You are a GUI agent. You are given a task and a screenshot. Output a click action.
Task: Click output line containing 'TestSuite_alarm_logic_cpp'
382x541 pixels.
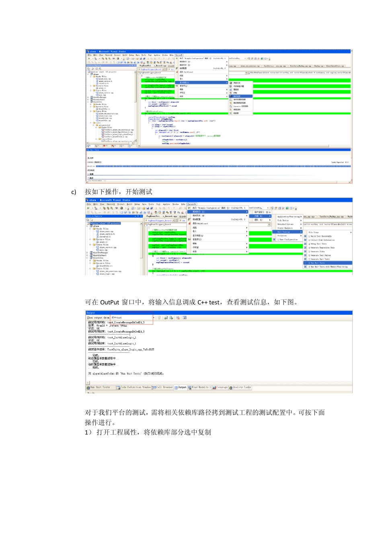point(121,349)
